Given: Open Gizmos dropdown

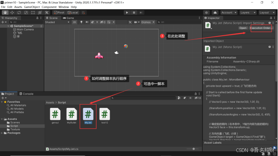Looking at the screenshot, I should tap(148, 22).
